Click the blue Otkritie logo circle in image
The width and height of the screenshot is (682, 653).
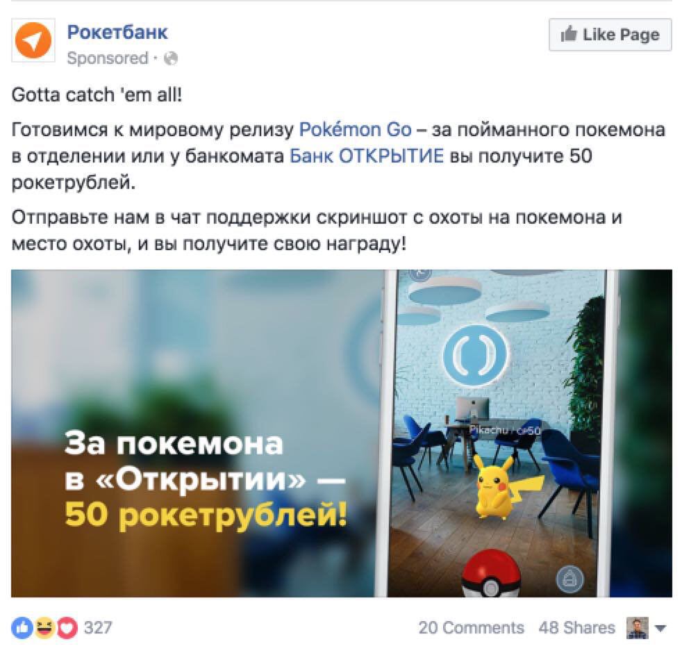[x=476, y=356]
